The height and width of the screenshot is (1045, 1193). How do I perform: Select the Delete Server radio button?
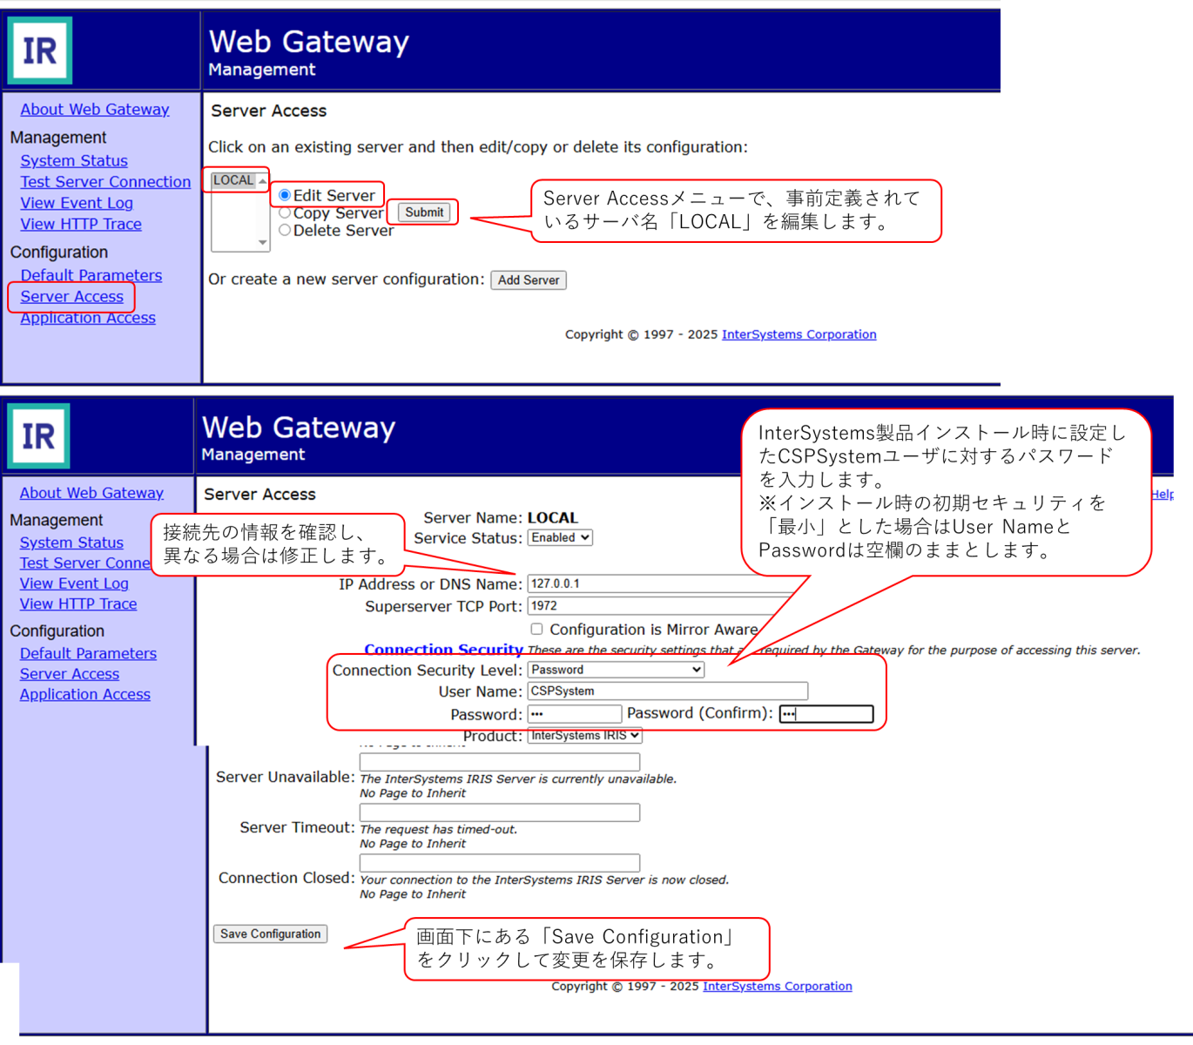285,230
